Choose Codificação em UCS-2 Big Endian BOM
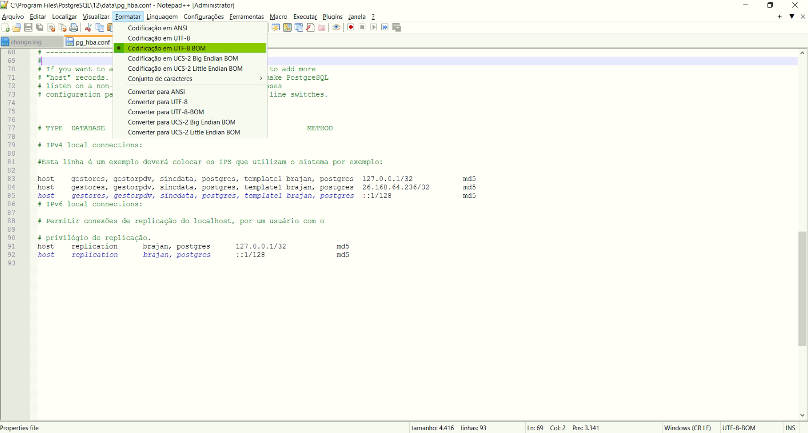This screenshot has height=433, width=808. 182,58
